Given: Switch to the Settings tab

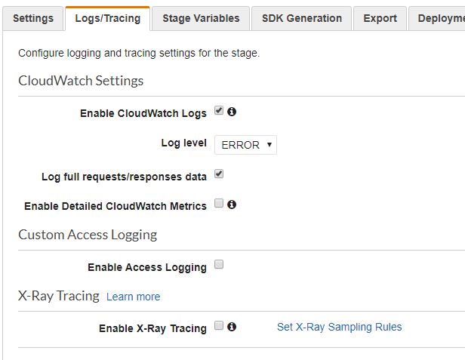Looking at the screenshot, I should 33,18.
